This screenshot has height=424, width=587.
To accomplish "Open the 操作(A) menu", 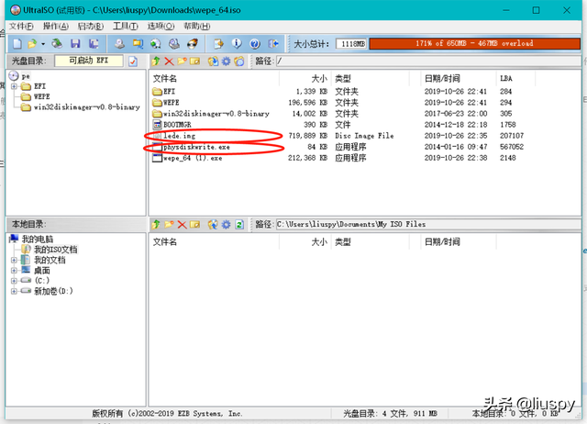I will pyautogui.click(x=56, y=26).
